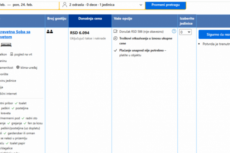Click the checkmark beside no-prepayment option
The height and width of the screenshot is (153, 230).
click(x=115, y=50)
